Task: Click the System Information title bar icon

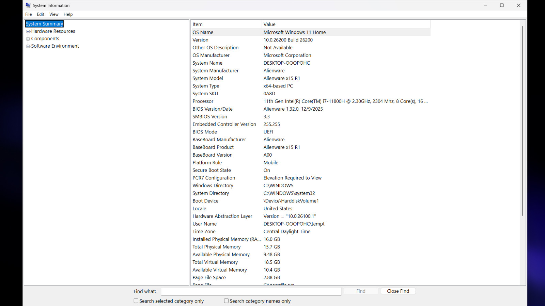Action: click(x=28, y=5)
